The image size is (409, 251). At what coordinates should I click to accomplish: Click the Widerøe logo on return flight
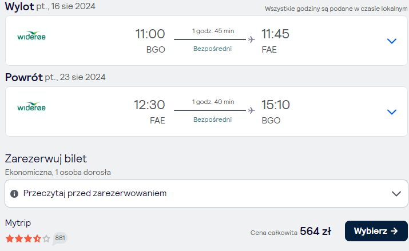click(x=31, y=106)
